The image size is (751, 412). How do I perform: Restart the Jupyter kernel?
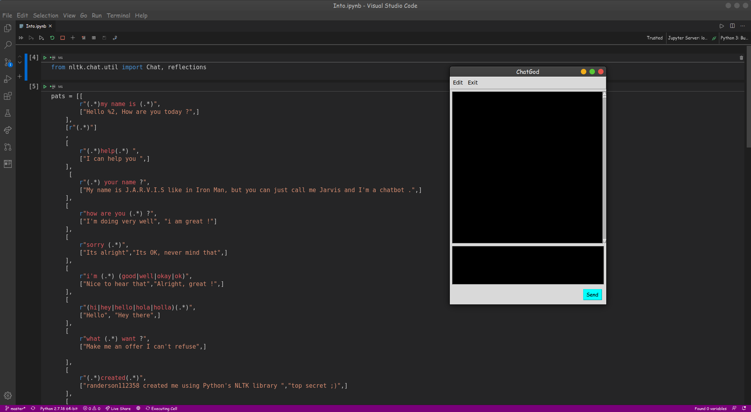point(52,38)
